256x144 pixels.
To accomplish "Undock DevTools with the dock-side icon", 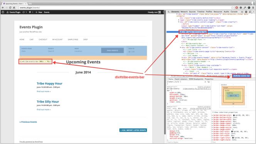I will (250, 12).
